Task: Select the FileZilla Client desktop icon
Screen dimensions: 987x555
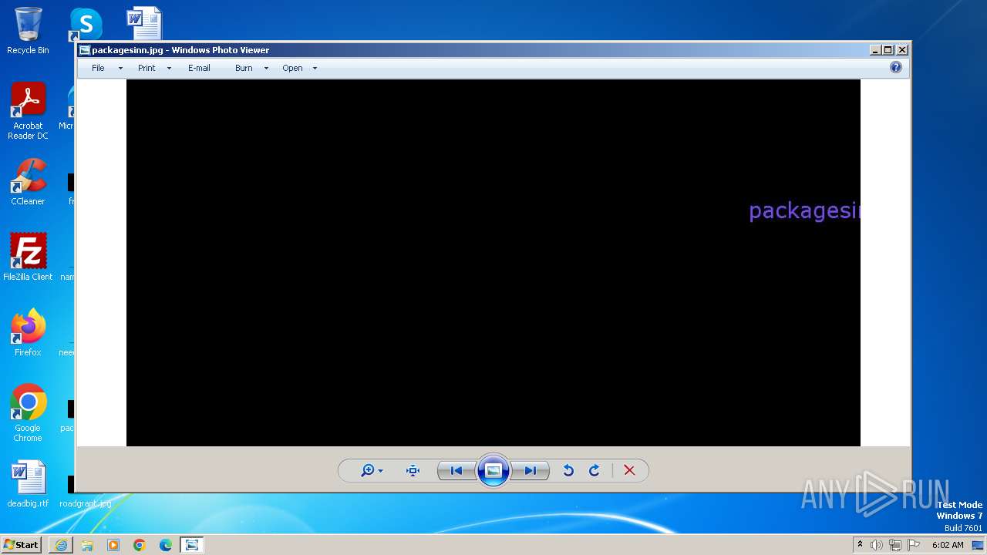Action: [28, 257]
